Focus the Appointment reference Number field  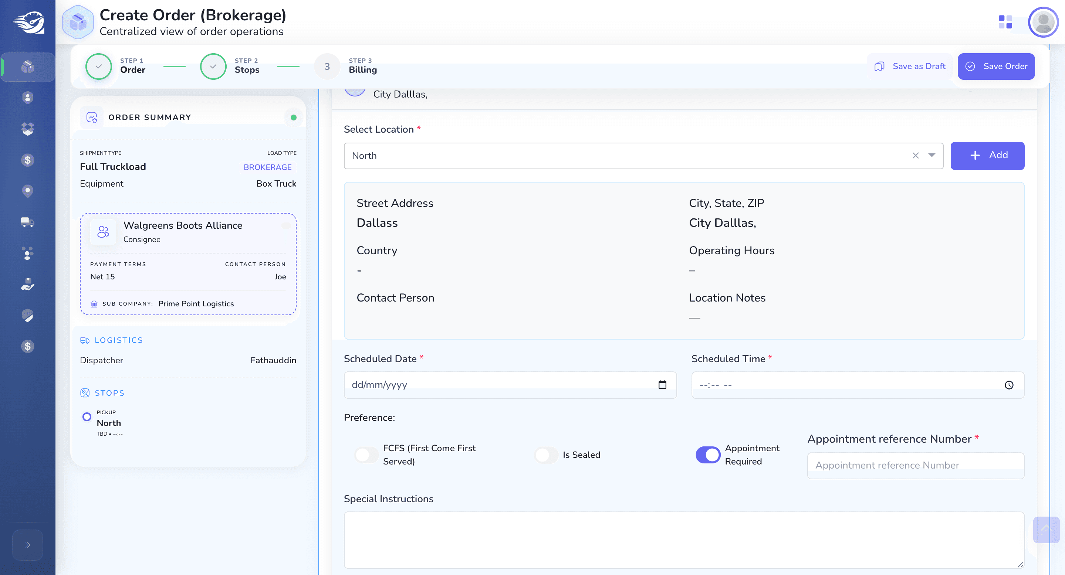pyautogui.click(x=915, y=465)
